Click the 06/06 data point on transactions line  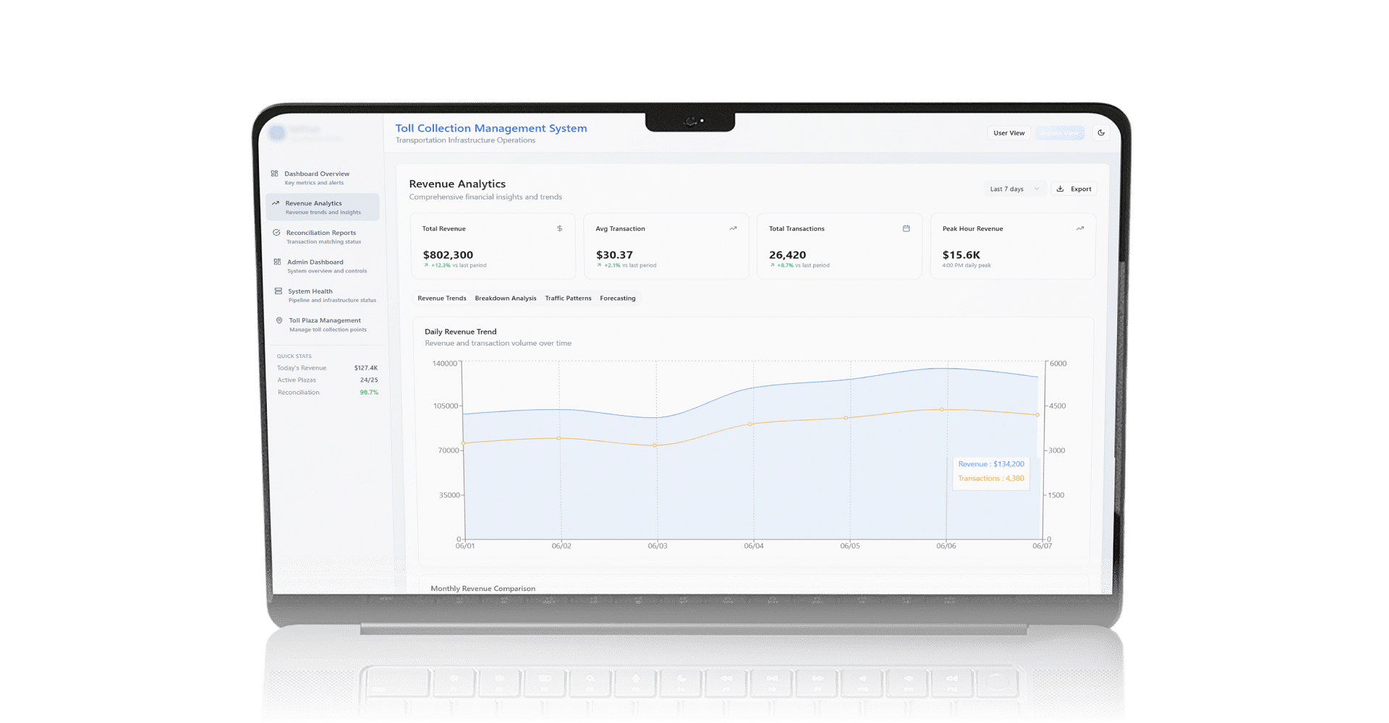pyautogui.click(x=941, y=409)
